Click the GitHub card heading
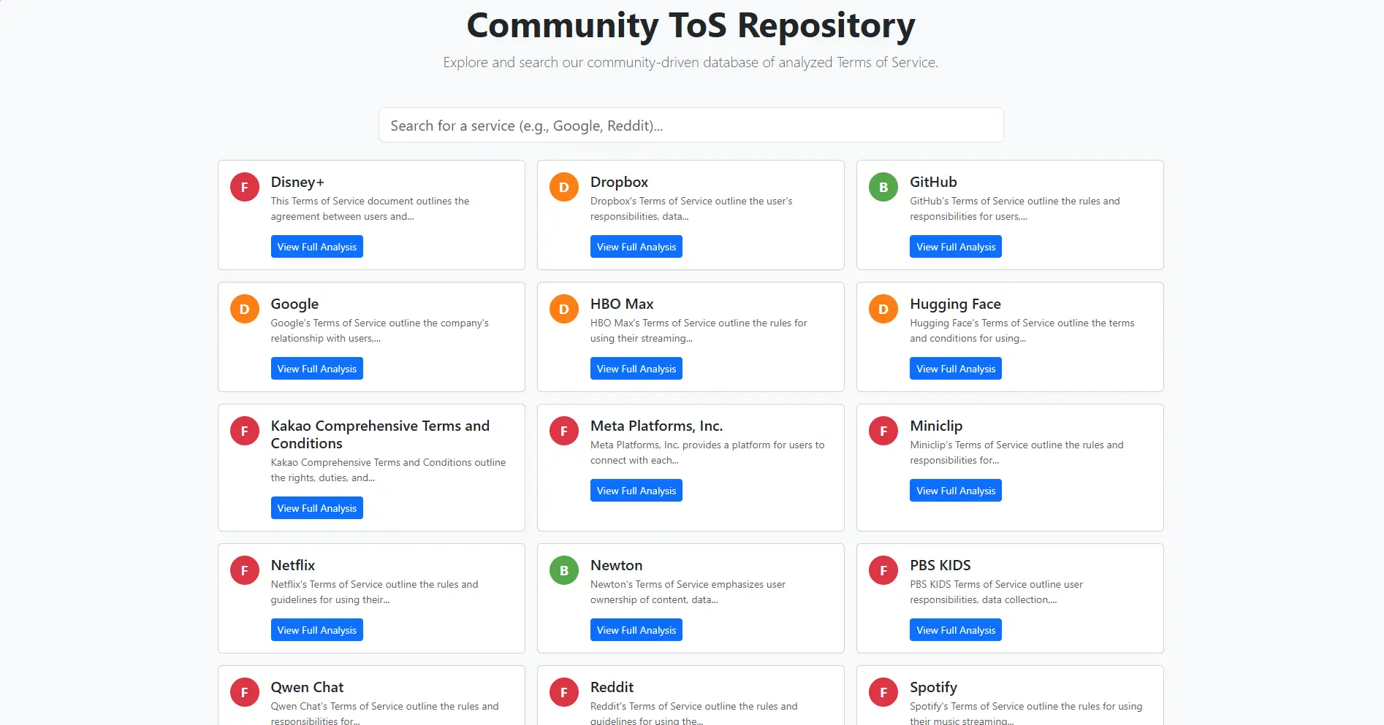The image size is (1384, 725). 933,182
